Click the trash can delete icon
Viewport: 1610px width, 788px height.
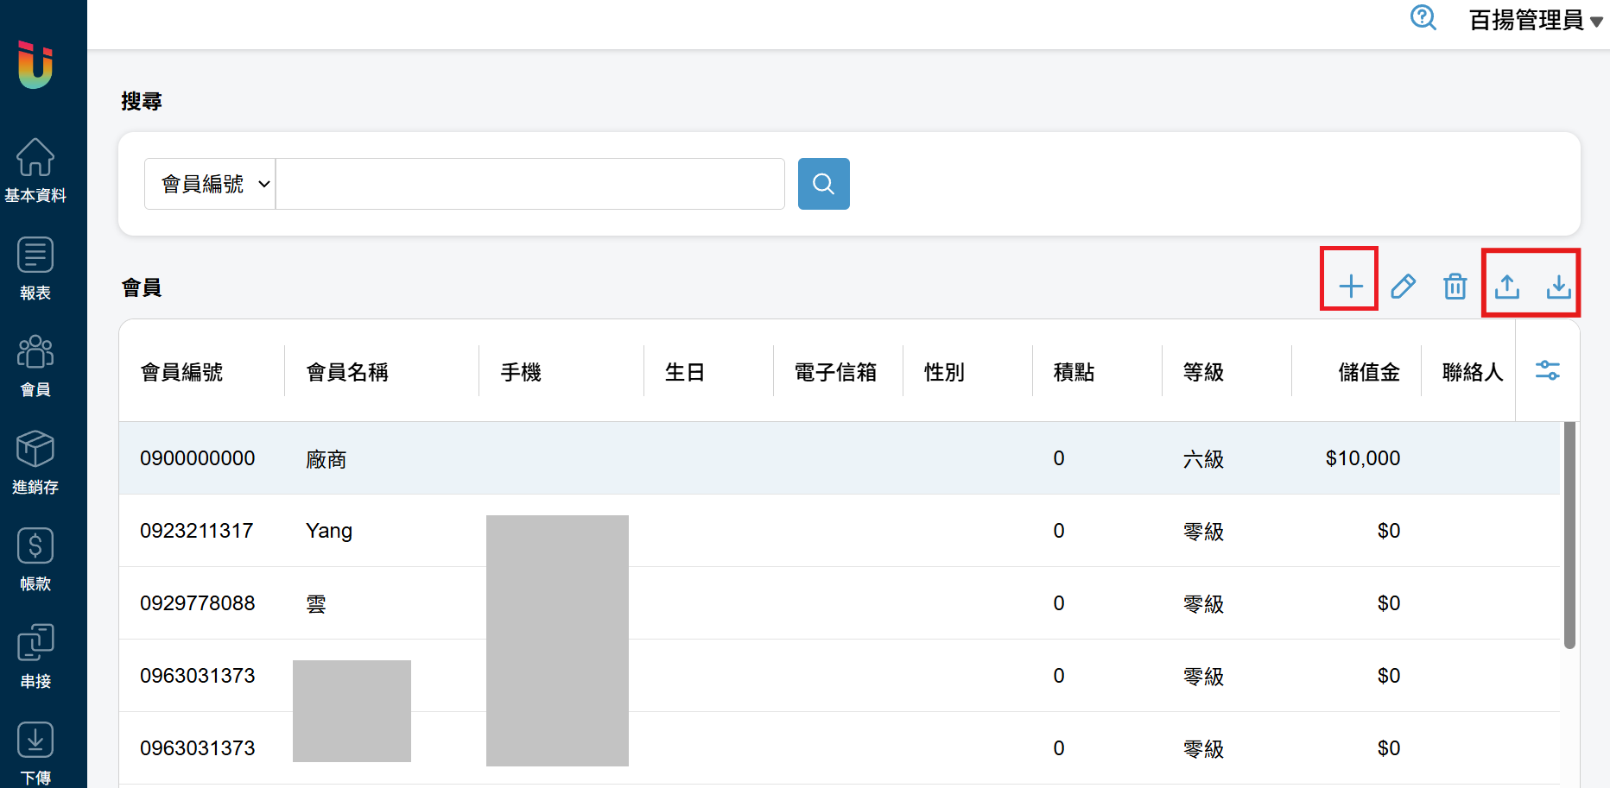1455,287
